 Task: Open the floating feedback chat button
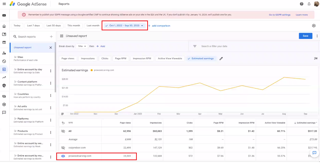tap(314, 153)
